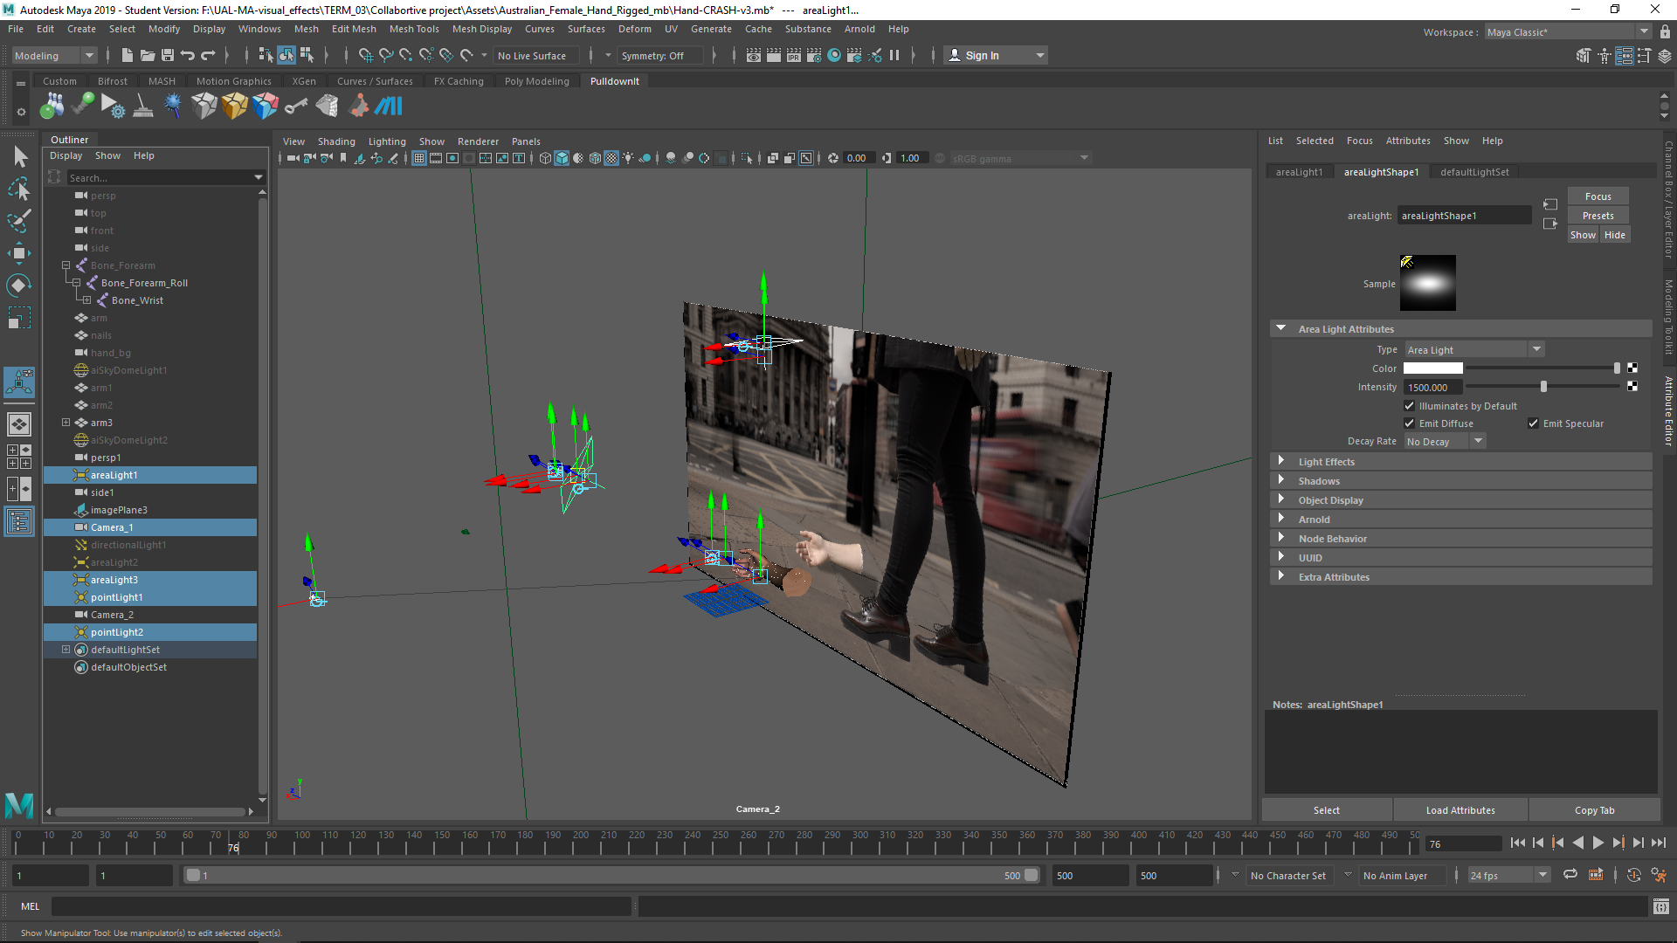Activate the Lasso select tool

[x=18, y=189]
